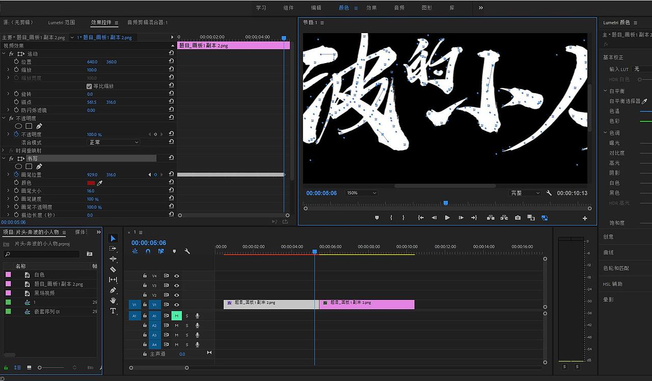Select the Hand tool

tap(113, 301)
